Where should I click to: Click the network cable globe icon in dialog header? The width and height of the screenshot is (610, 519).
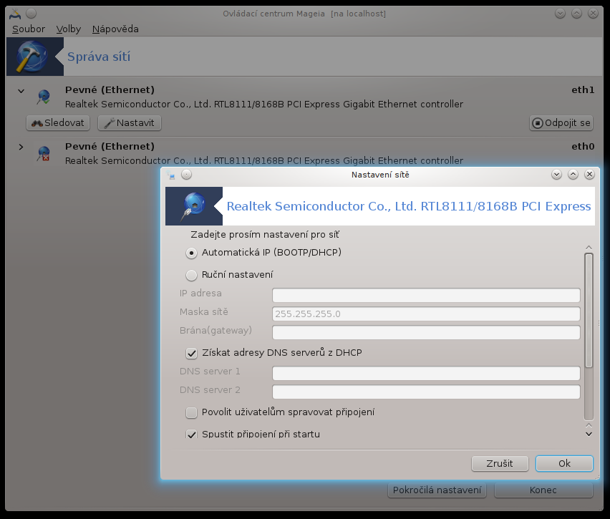194,206
